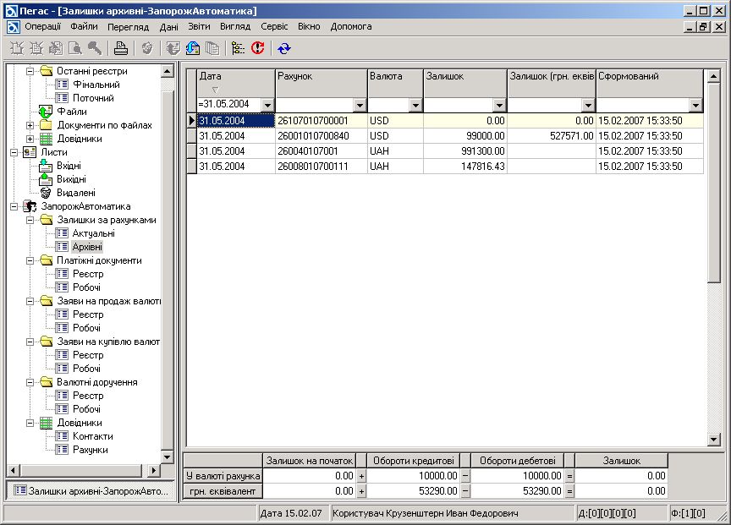Click the red circular arrow toolbar icon

tap(258, 48)
